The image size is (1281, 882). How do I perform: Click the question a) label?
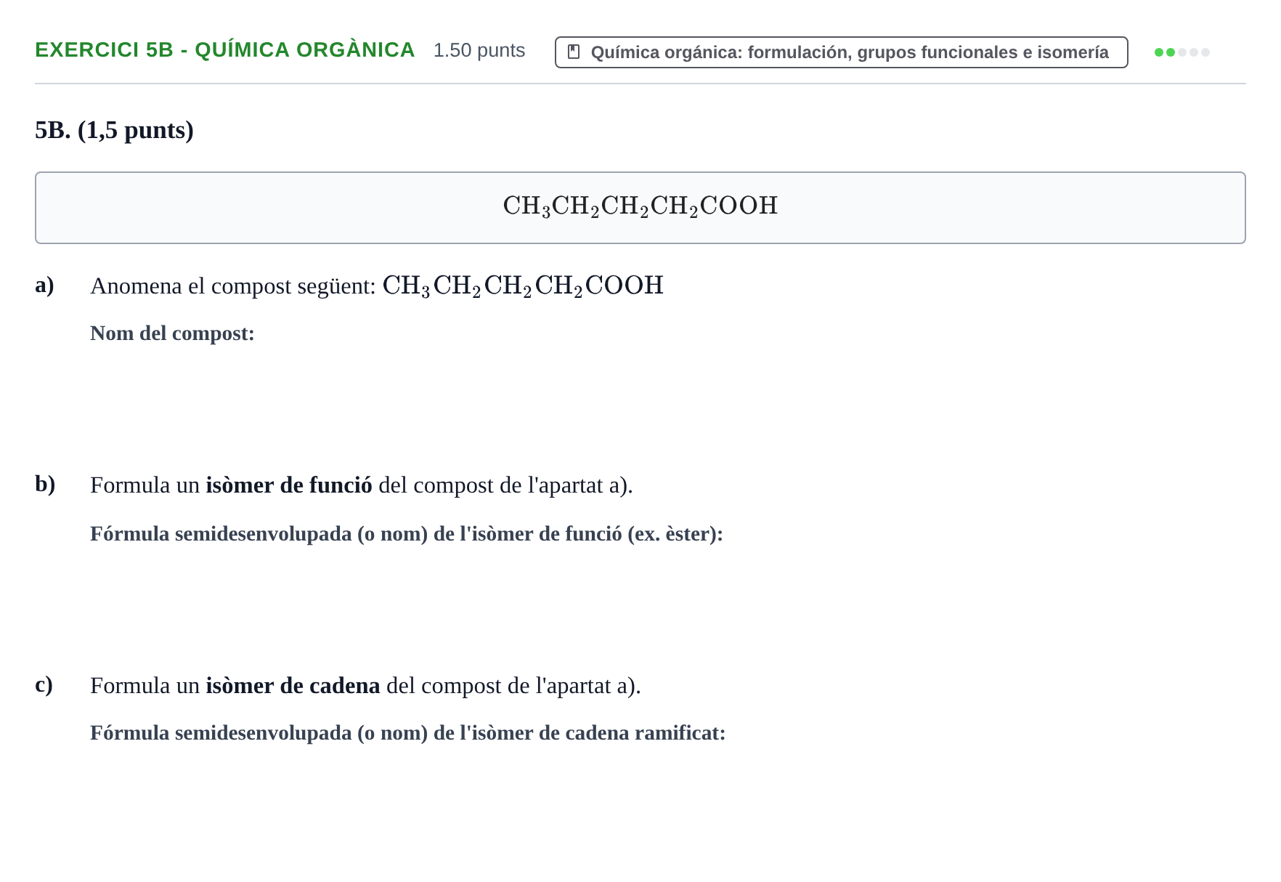[x=44, y=285]
